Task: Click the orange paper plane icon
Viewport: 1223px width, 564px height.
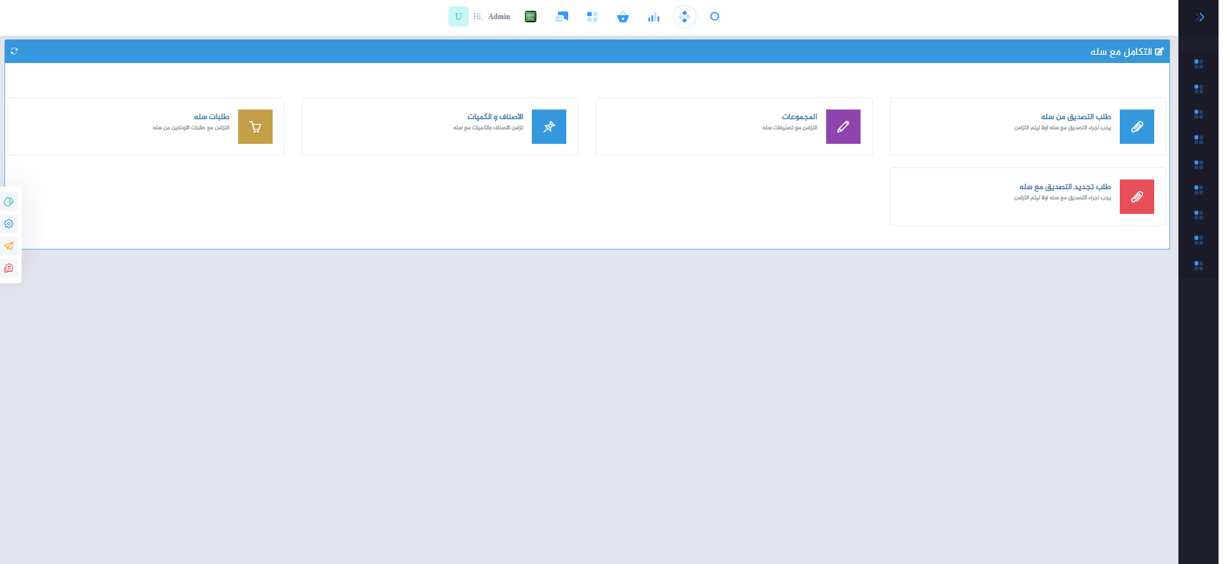Action: (9, 246)
